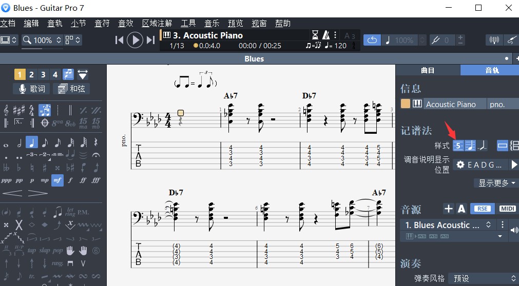The height and width of the screenshot is (286, 519).
Task: Open the 小节 menu
Action: (79, 23)
